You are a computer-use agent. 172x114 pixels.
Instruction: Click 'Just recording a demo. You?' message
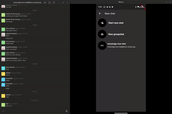pyautogui.click(x=16, y=61)
